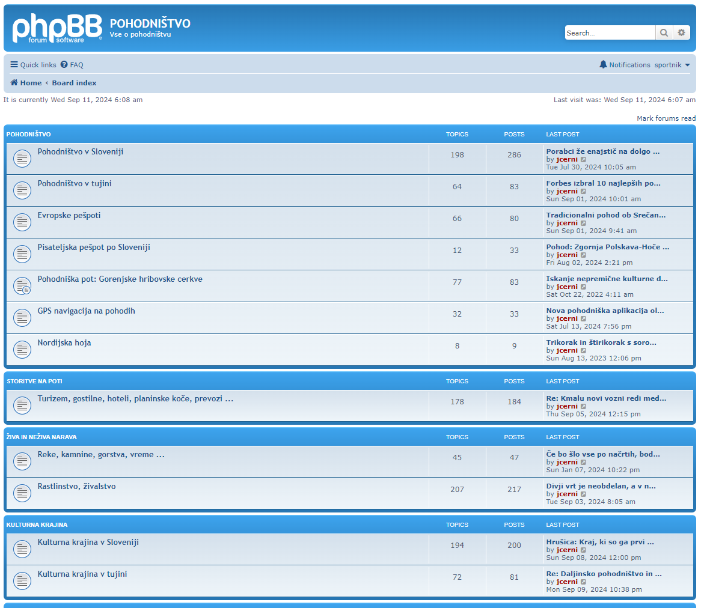View latest post icon in Rastlinstvo, živalstvo row
This screenshot has width=704, height=608.
(x=583, y=494)
